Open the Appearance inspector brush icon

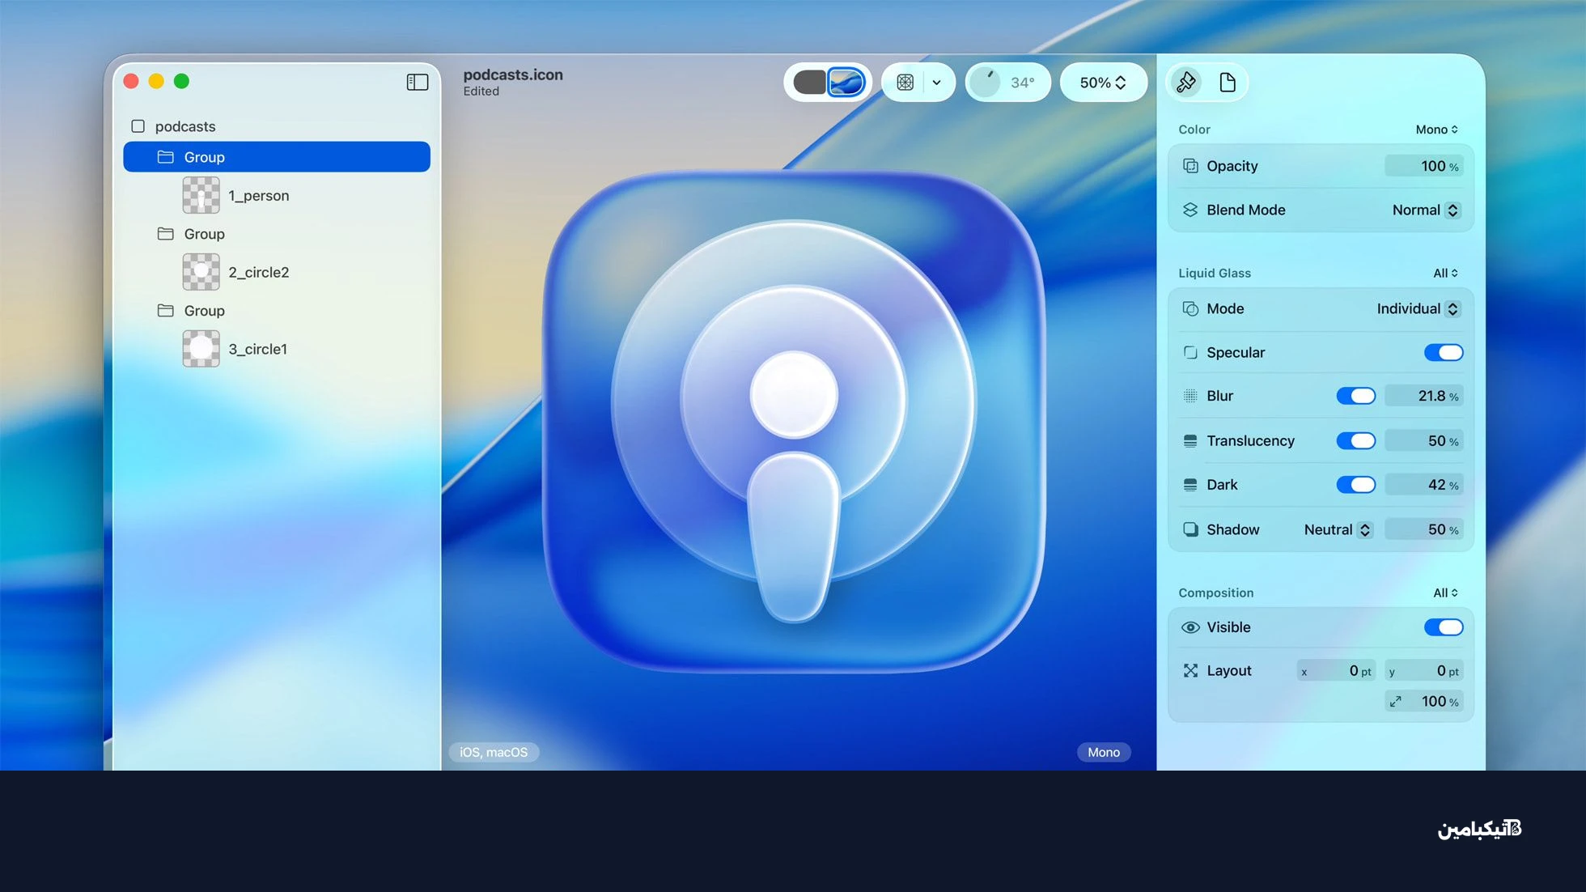tap(1186, 82)
